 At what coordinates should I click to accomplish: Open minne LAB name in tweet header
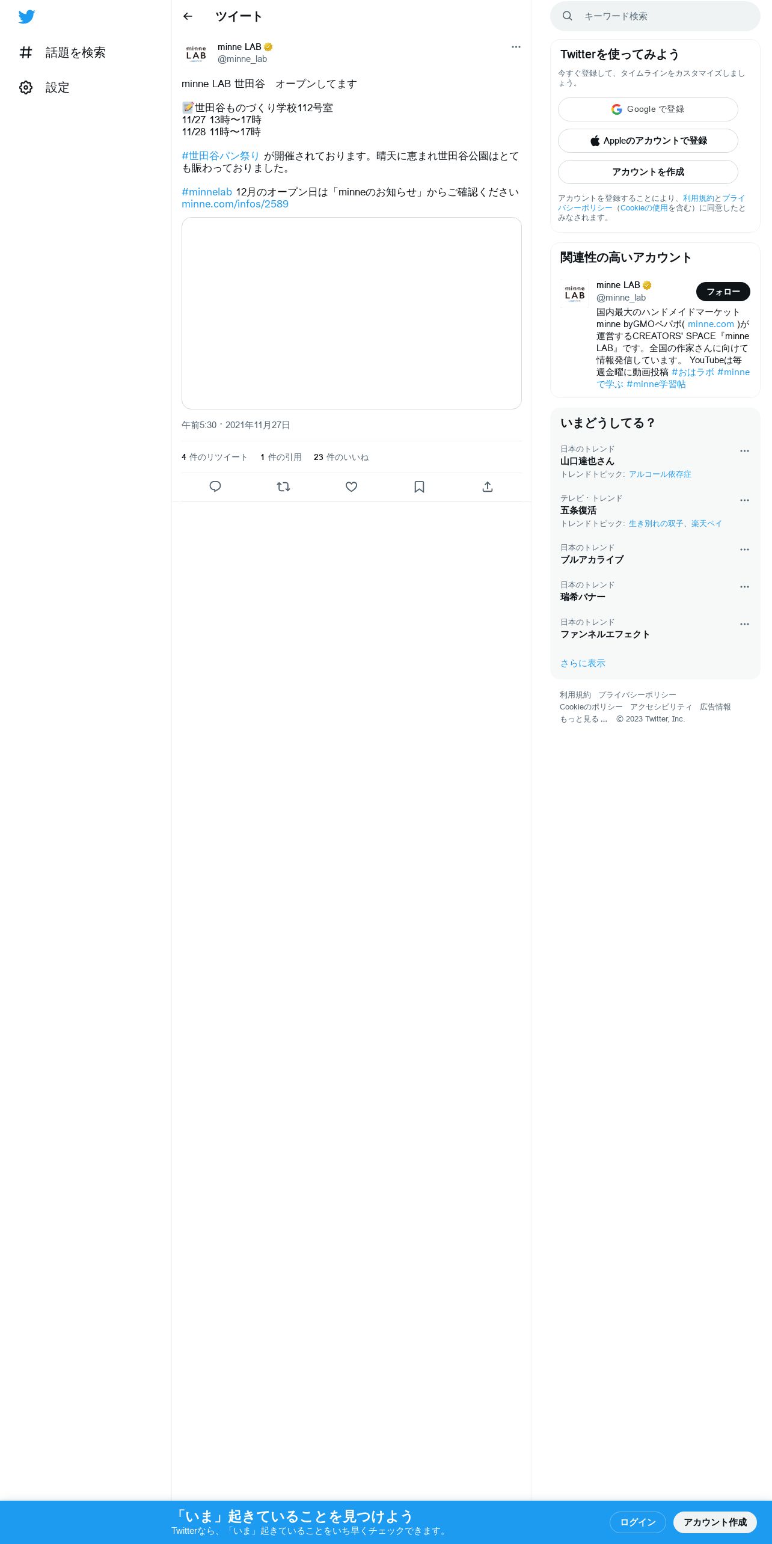239,47
